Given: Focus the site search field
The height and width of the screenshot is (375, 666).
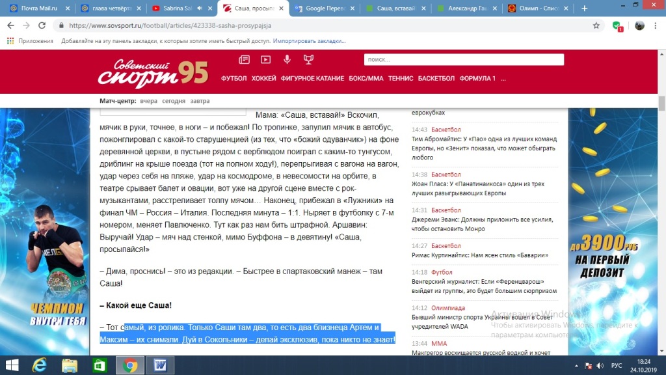Looking at the screenshot, I should pyautogui.click(x=464, y=59).
